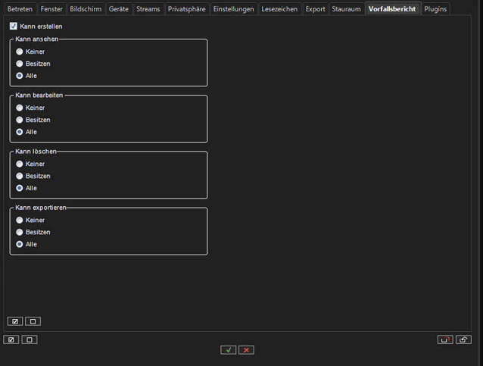Select Besitzen under Kann ansehen
The height and width of the screenshot is (366, 483).
coord(20,64)
